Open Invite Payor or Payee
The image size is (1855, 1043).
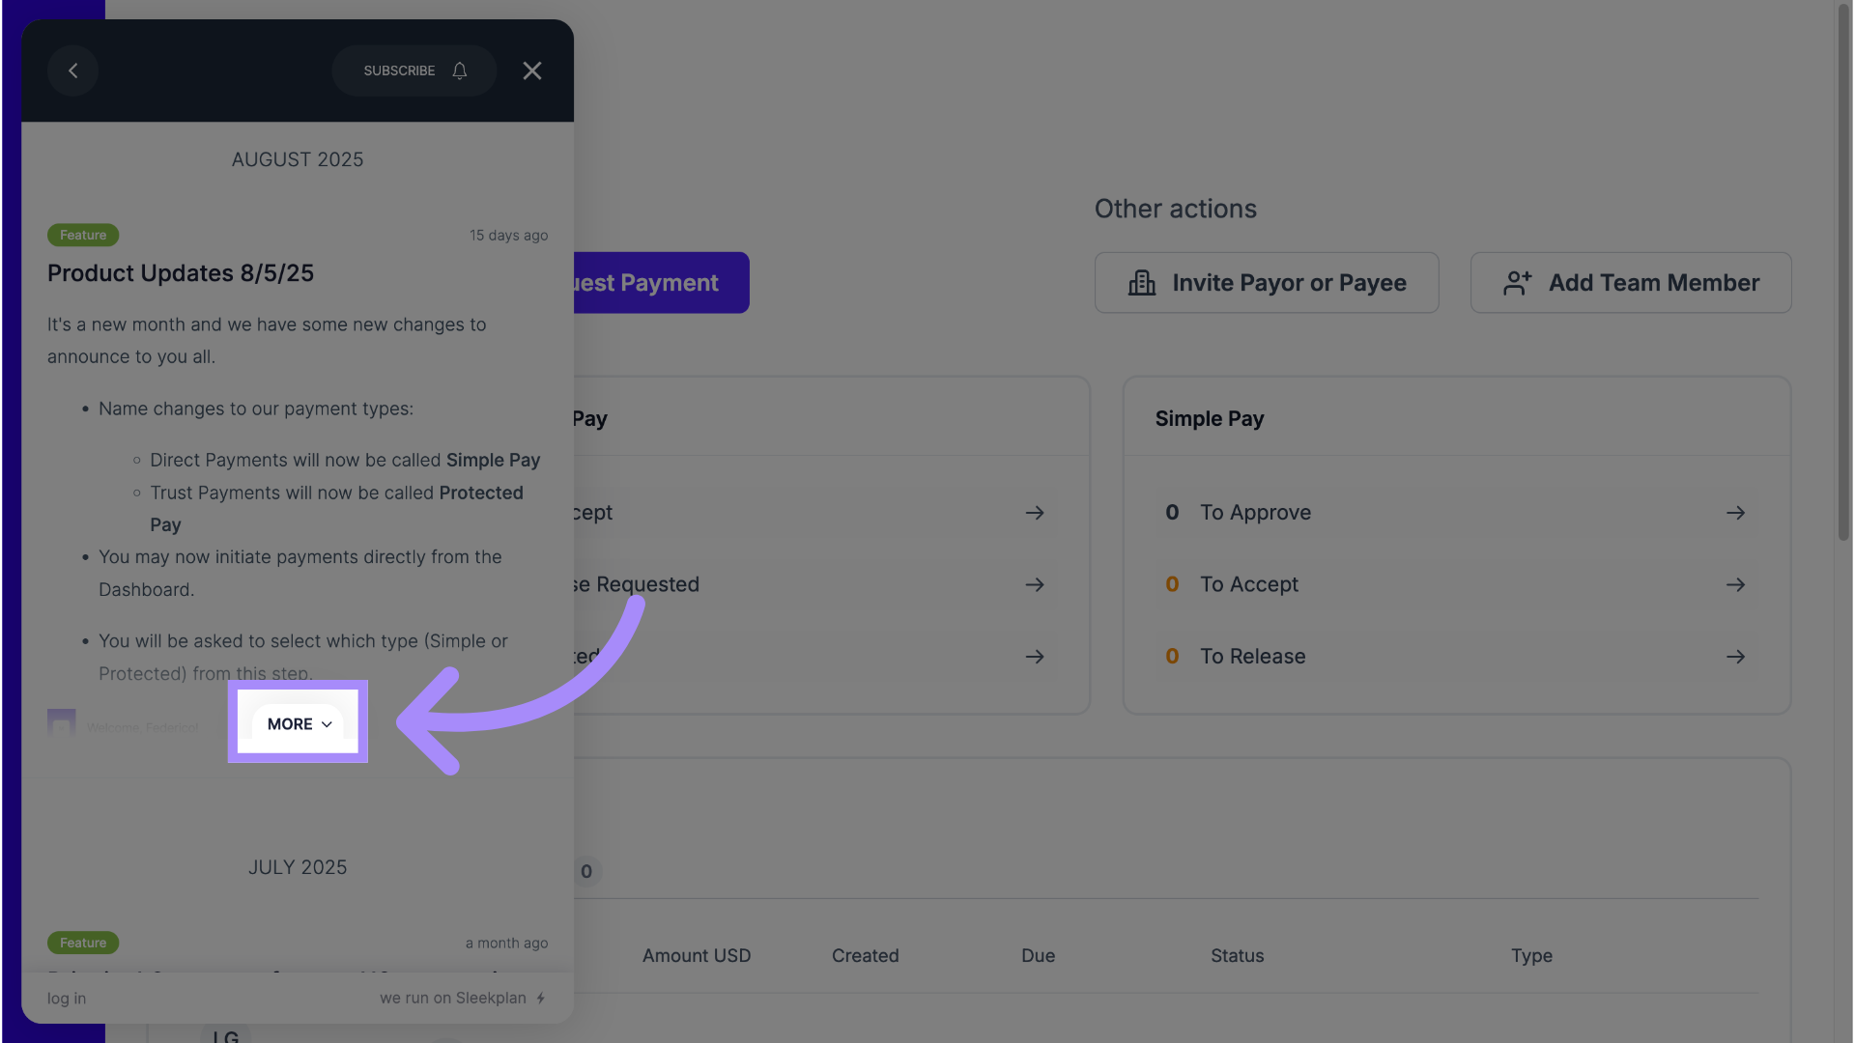[1266, 283]
